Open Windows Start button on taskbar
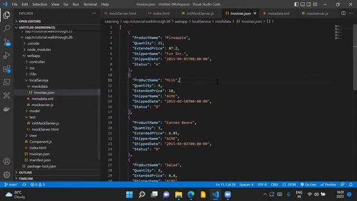This screenshot has width=357, height=201. 129,194
